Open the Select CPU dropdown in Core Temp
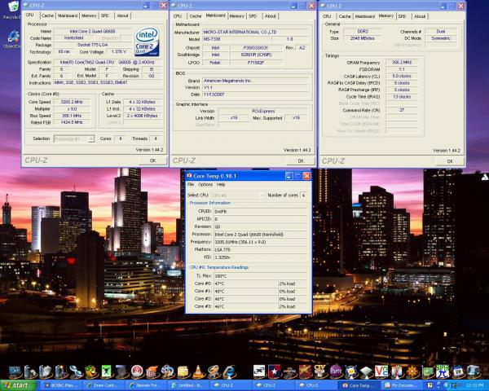This screenshot has width=489, height=391. point(239,195)
